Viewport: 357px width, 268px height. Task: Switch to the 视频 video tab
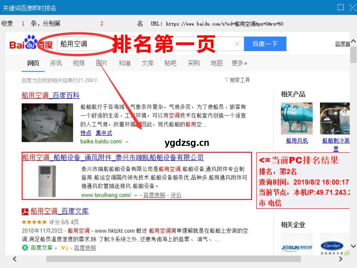coord(79,63)
